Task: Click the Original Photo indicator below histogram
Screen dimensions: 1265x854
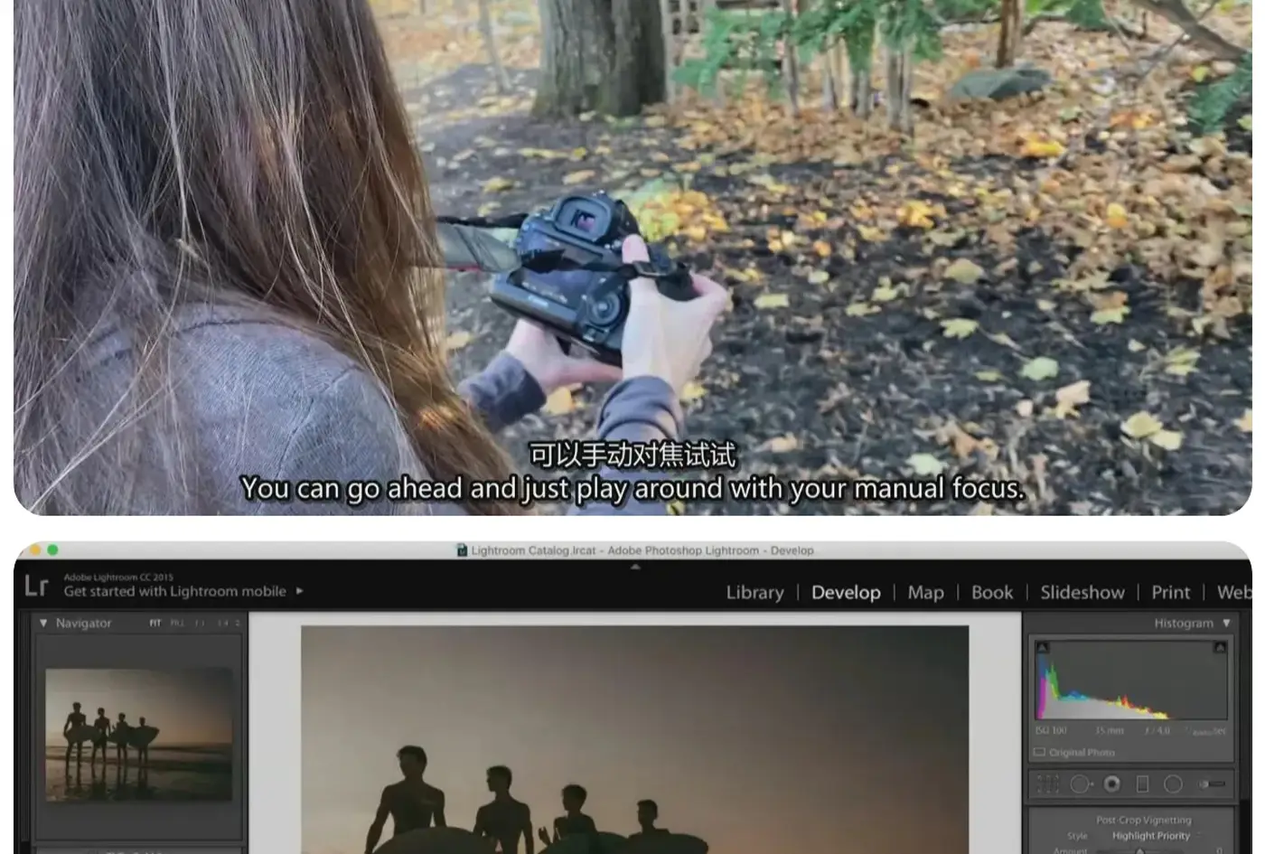Action: (1074, 752)
